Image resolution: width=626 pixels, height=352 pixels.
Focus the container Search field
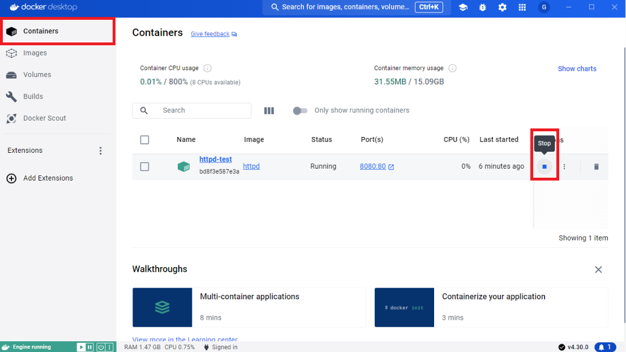(192, 110)
